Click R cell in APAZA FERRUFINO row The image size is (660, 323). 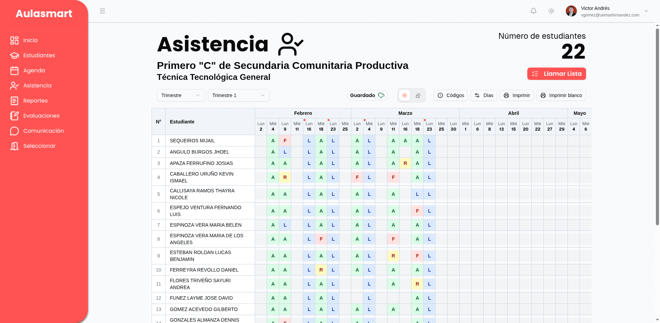pos(405,163)
